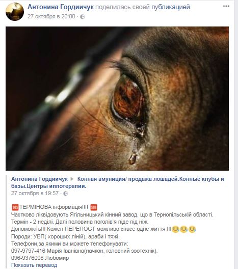This screenshot has width=238, height=269.
Task: Click the first SOS emoji before ТЕРМІНОВА
Action: point(15,207)
